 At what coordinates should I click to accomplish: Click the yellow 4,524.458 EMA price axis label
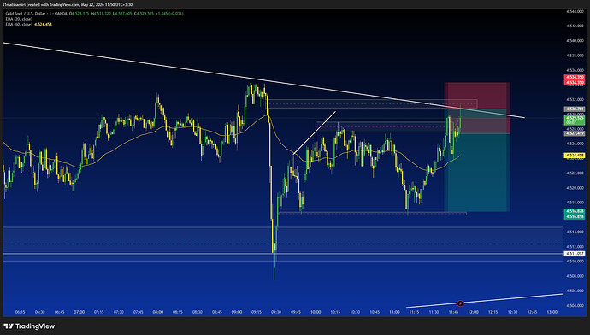[575, 156]
